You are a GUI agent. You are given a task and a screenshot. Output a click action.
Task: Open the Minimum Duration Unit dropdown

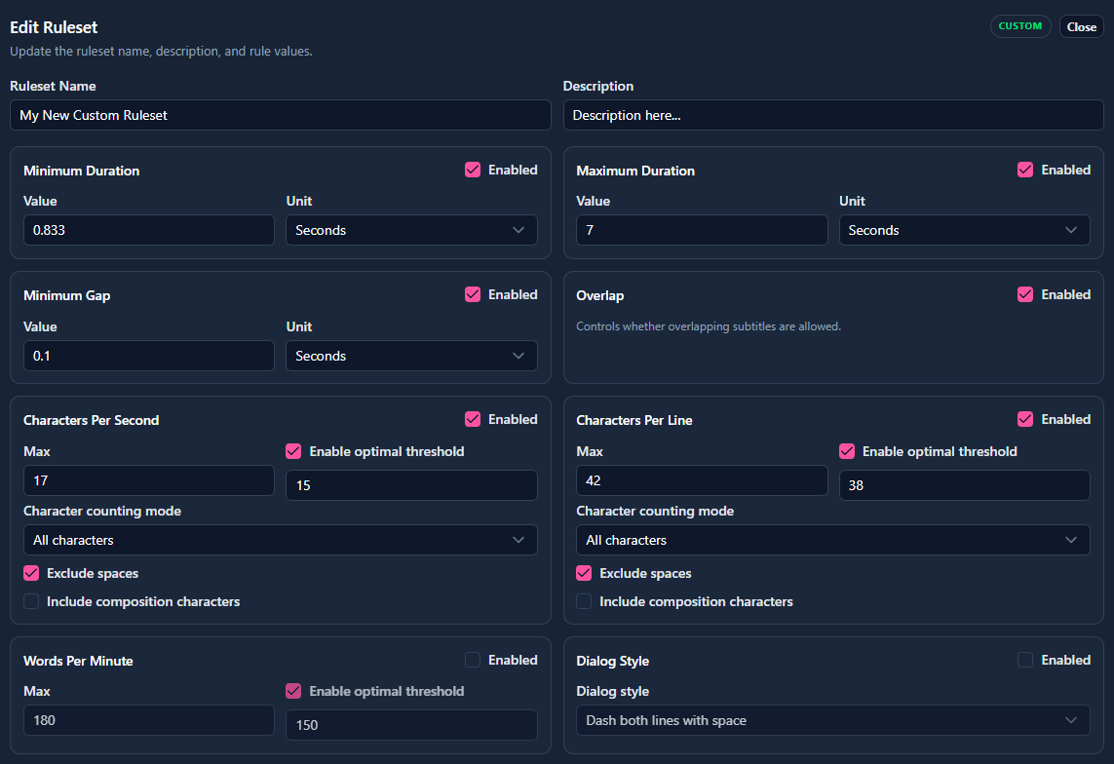tap(410, 230)
